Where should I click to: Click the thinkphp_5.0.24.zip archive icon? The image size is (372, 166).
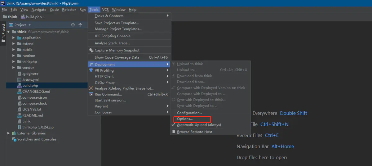[19, 127]
